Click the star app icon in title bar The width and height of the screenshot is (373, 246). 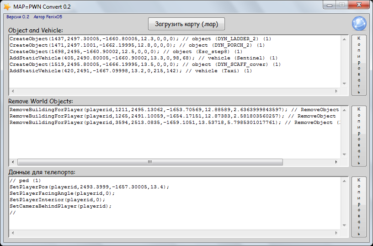click(x=7, y=7)
